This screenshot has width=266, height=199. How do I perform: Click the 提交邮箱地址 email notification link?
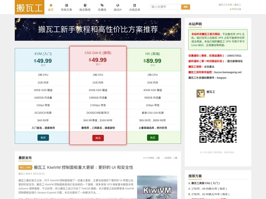(x=235, y=61)
